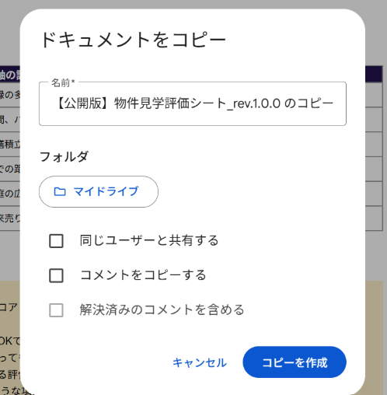
Task: Click the 同じユーザーと共有する label text
Action: 149,240
